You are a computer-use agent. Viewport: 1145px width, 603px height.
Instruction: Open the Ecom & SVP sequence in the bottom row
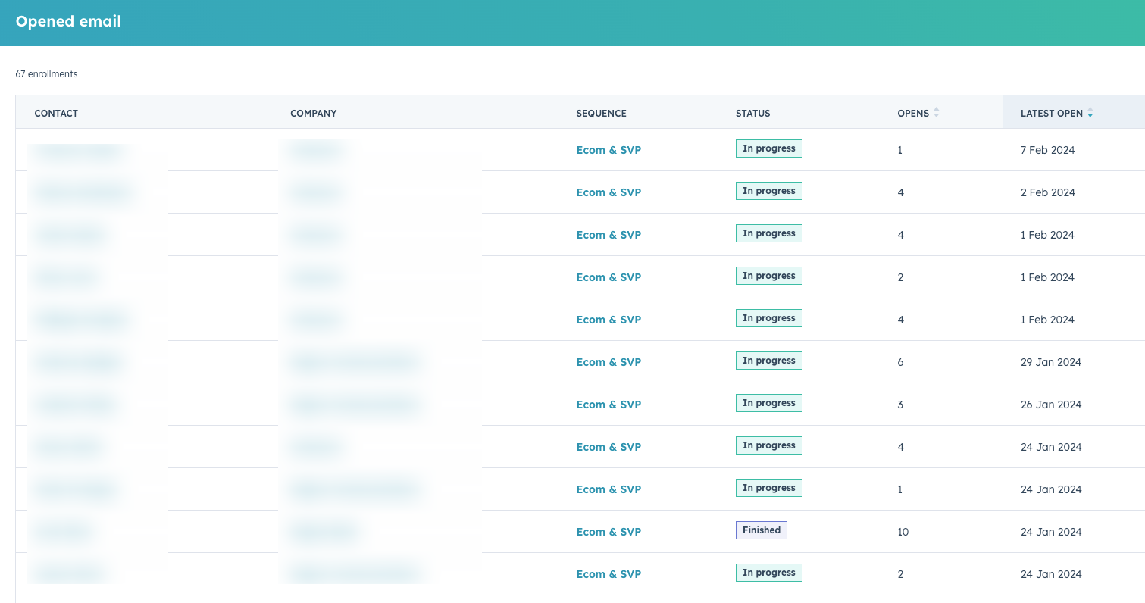click(x=608, y=573)
